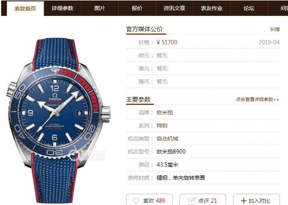Go to the 报价 tab
This screenshot has width=288, height=205.
click(x=137, y=8)
